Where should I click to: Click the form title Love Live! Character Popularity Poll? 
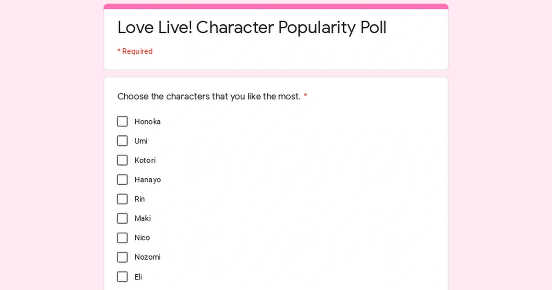pyautogui.click(x=252, y=28)
